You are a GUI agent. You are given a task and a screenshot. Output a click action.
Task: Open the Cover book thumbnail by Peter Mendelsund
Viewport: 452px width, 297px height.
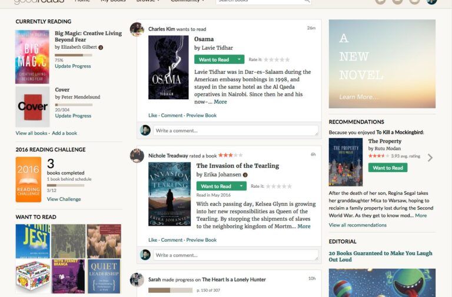point(32,107)
